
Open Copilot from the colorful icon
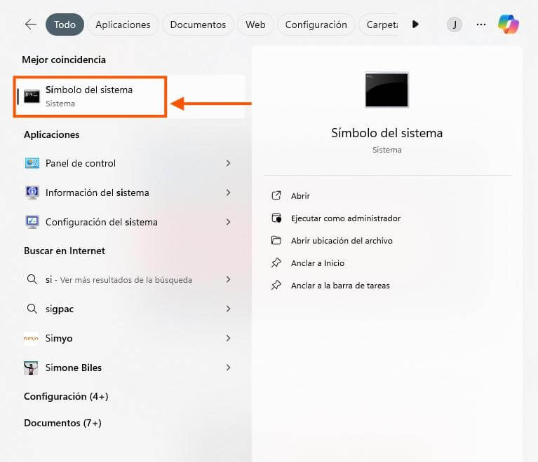pos(509,24)
